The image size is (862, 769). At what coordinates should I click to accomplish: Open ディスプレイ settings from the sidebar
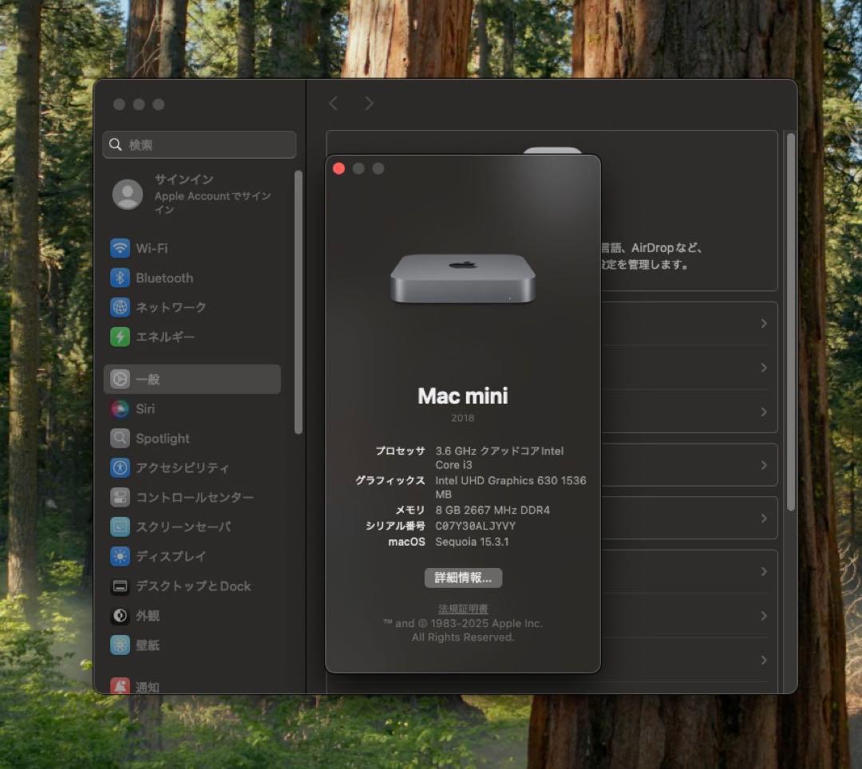[x=121, y=556]
